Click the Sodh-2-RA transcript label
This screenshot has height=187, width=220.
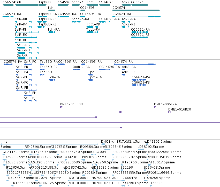click(81, 19)
